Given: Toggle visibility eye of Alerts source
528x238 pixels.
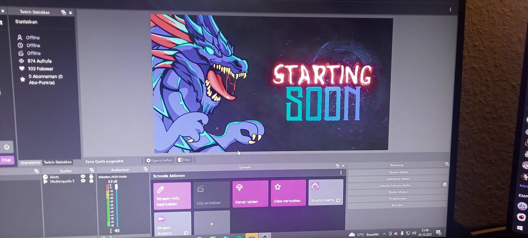Looking at the screenshot, I should pos(83,176).
